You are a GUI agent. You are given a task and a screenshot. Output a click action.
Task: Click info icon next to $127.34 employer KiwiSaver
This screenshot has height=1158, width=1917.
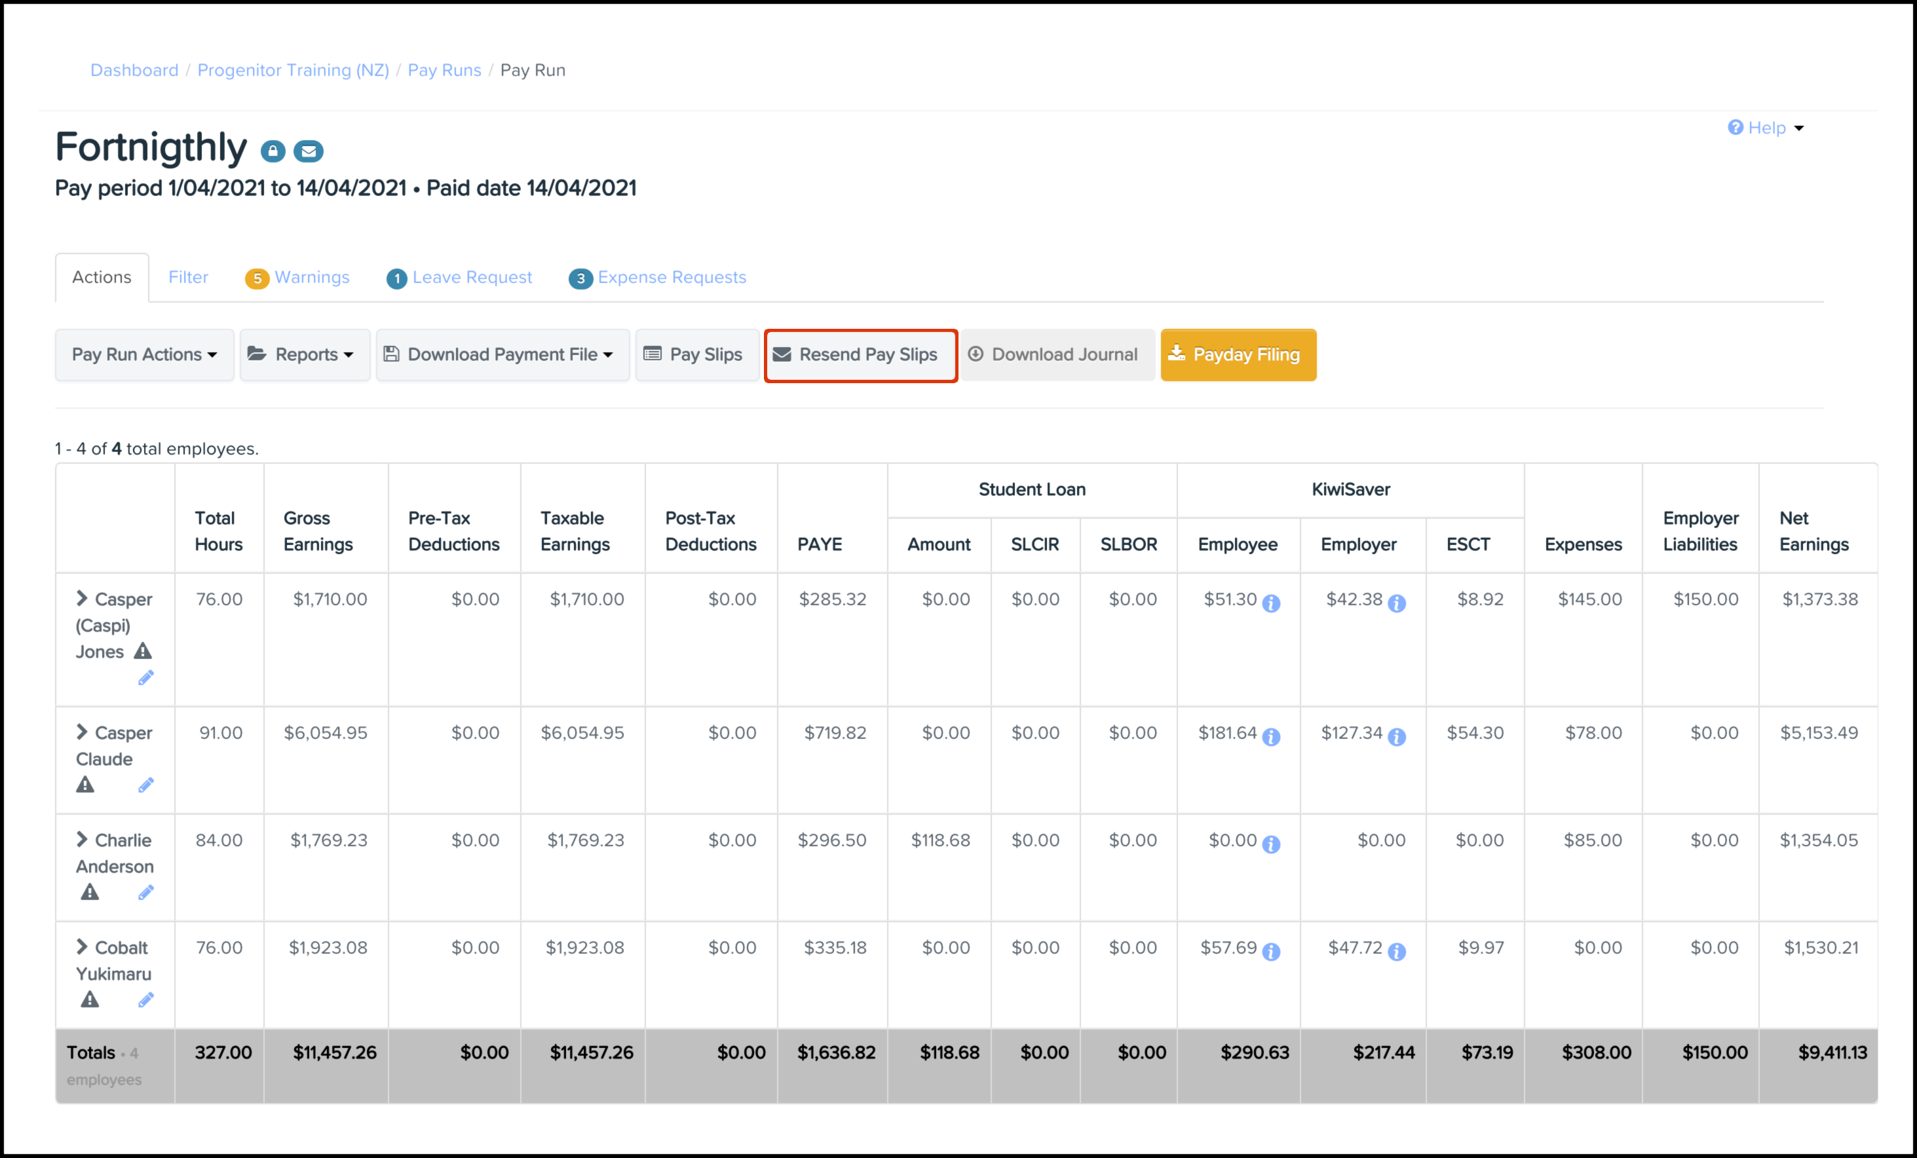1397,738
